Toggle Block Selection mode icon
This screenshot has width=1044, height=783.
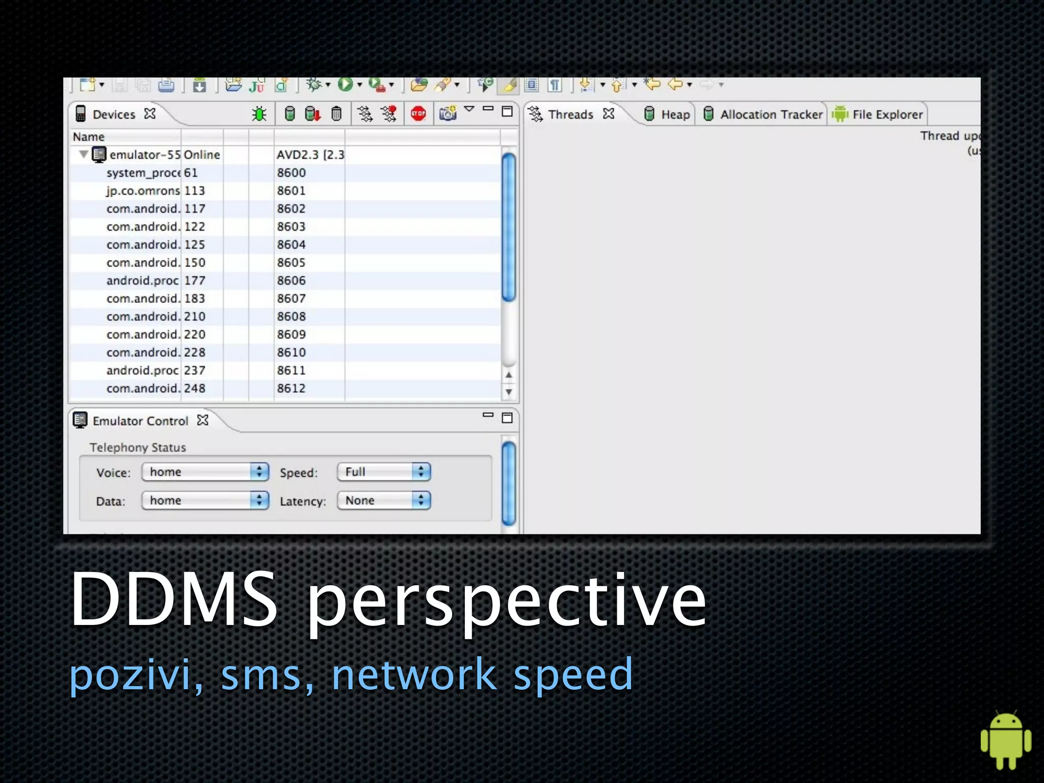[x=532, y=85]
